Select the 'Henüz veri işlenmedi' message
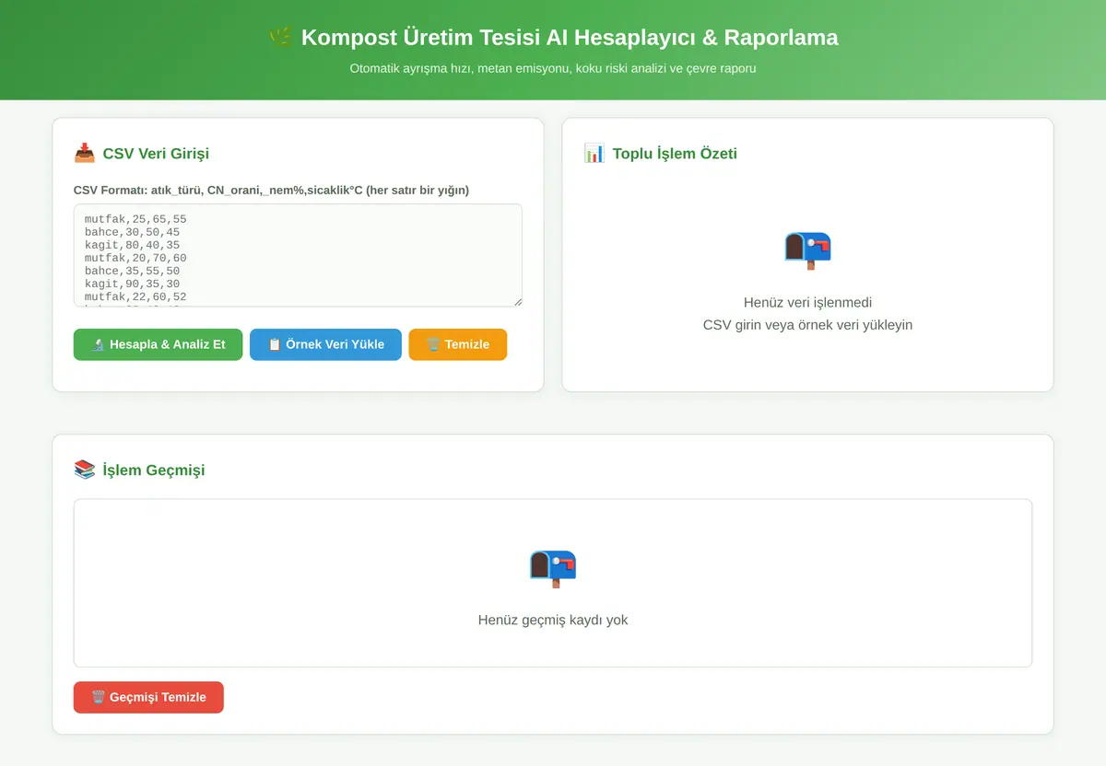This screenshot has width=1106, height=766. (x=807, y=303)
